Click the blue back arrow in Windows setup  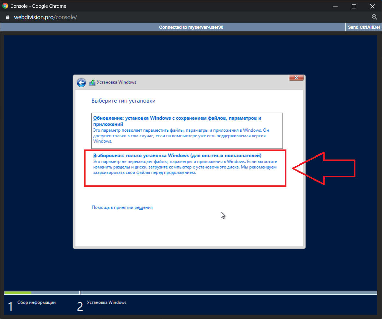[x=81, y=82]
